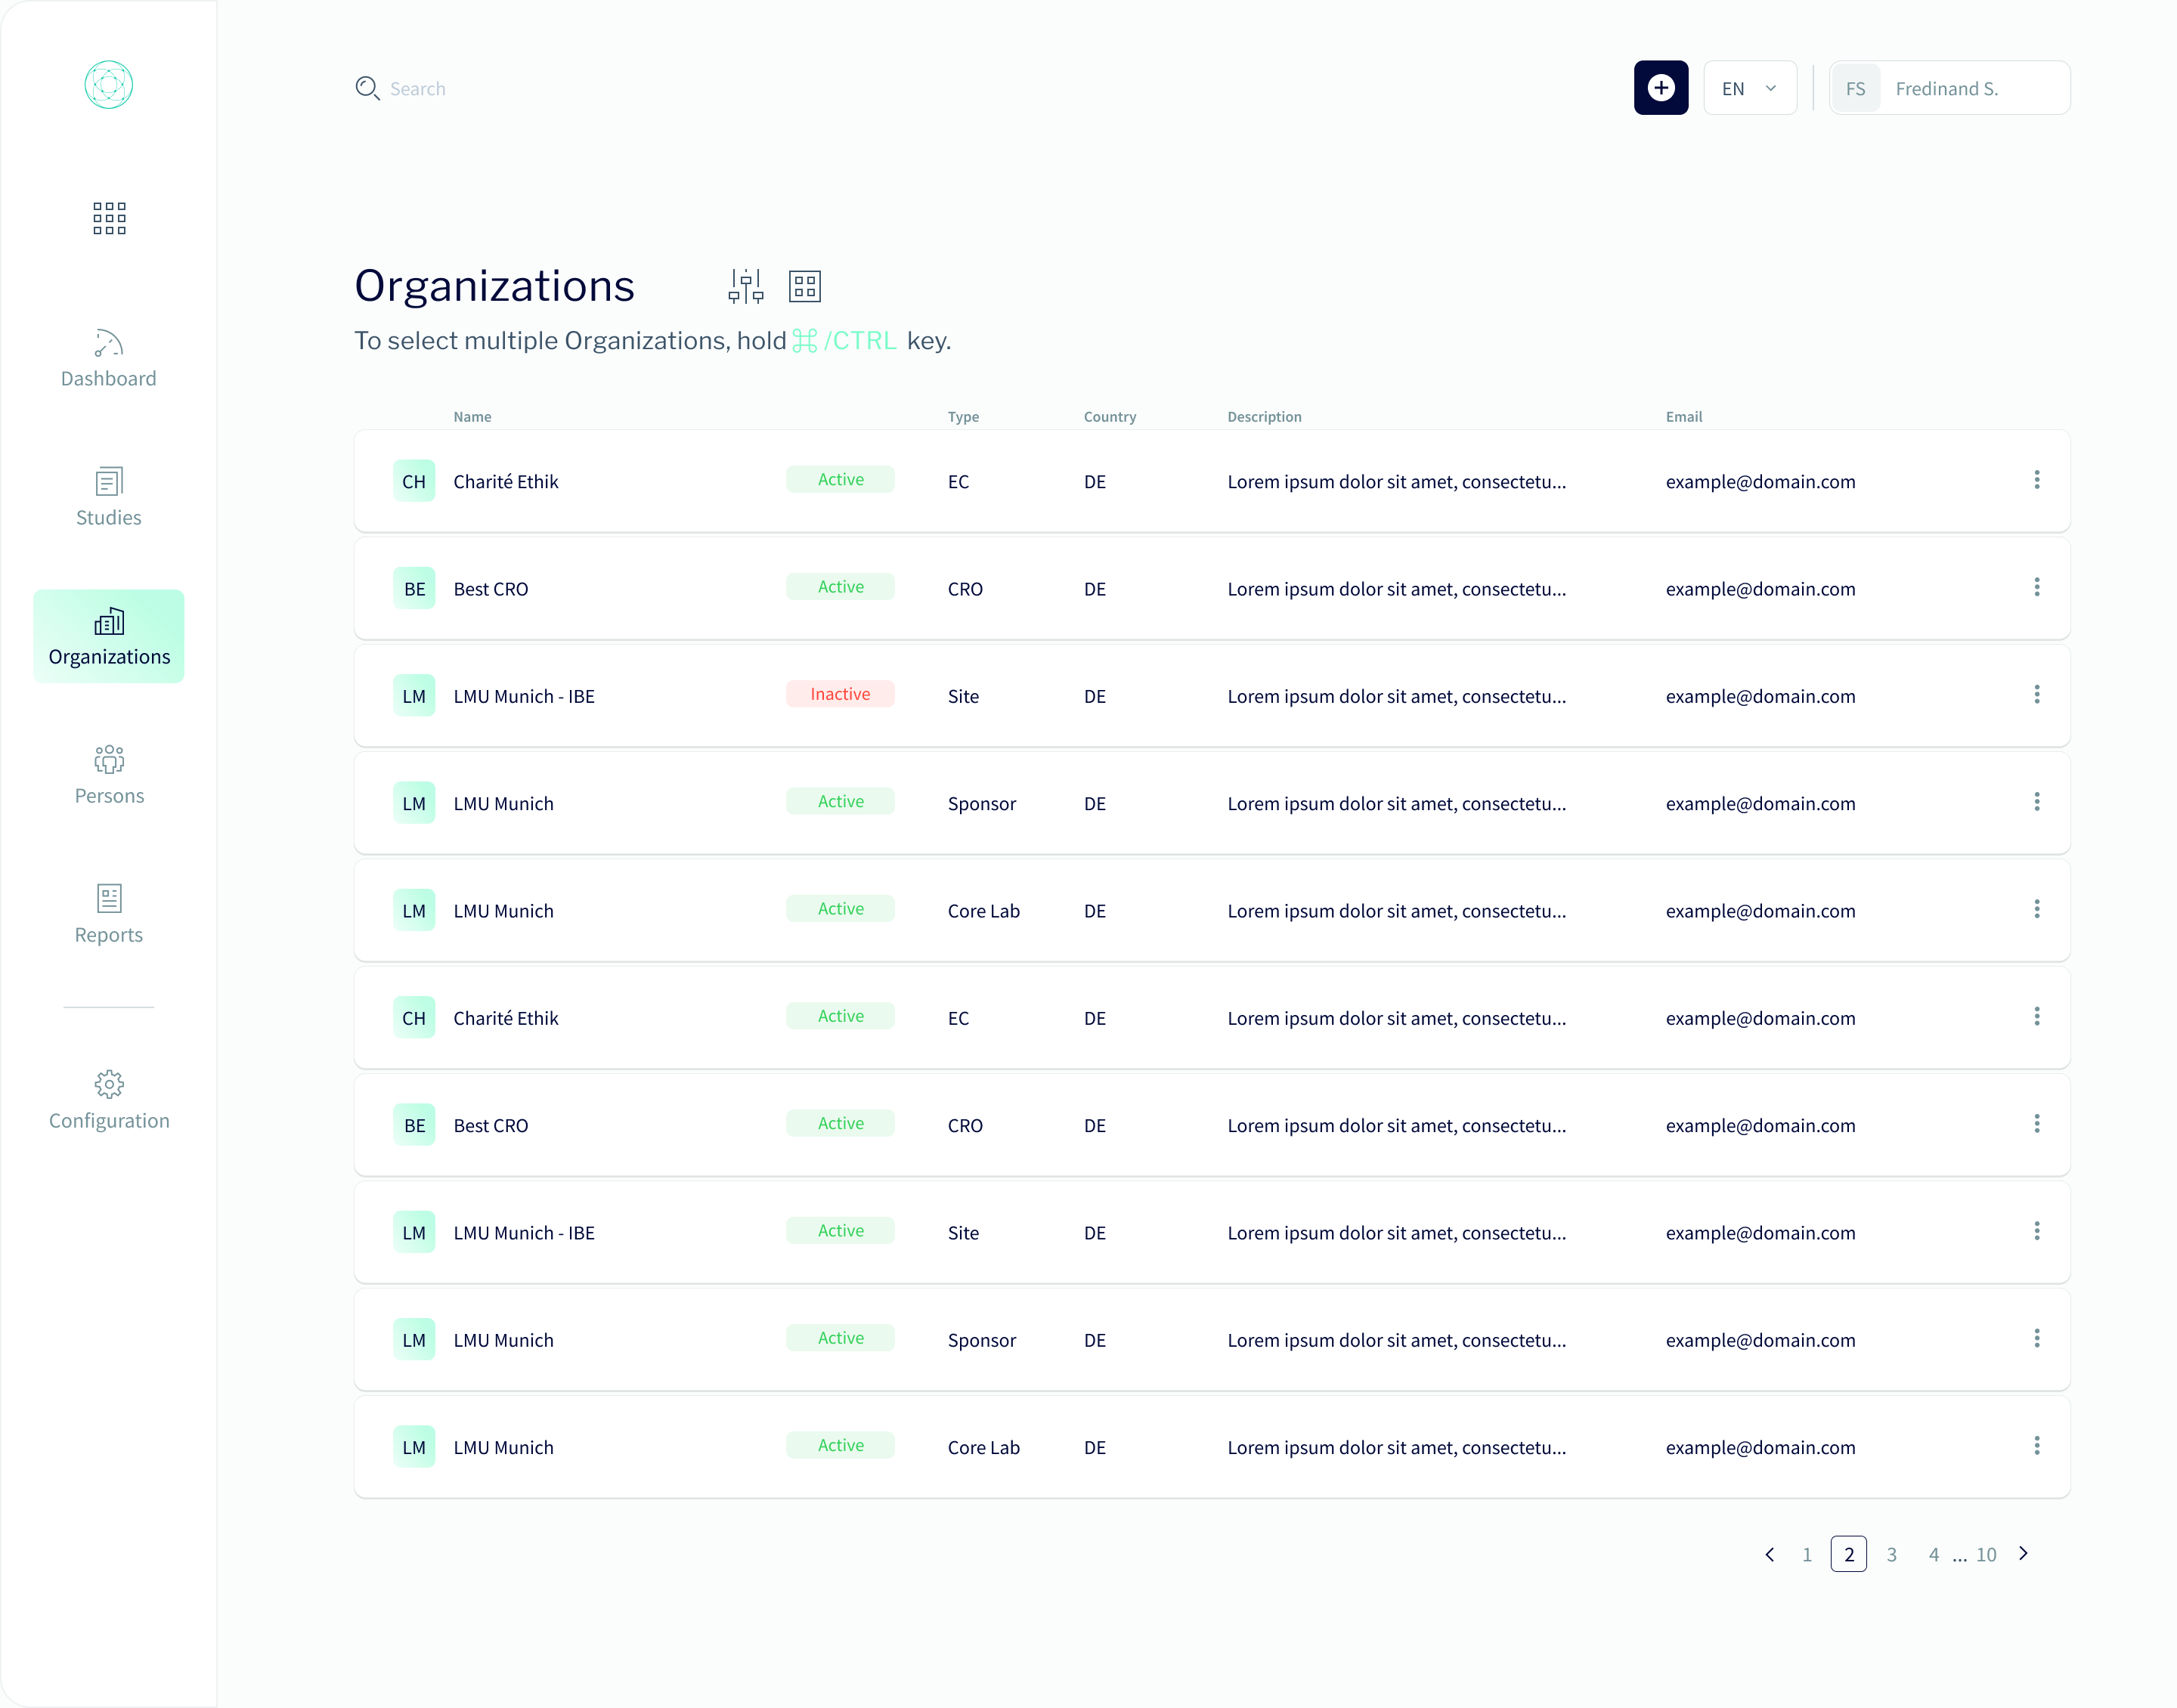Viewport: 2177px width, 1708px height.
Task: Open three-dot menu for first Best CRO row
Action: pos(2036,587)
